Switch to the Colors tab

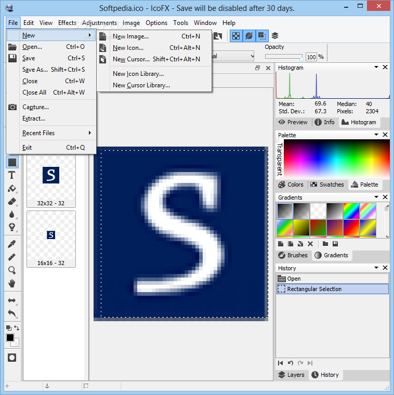291,185
